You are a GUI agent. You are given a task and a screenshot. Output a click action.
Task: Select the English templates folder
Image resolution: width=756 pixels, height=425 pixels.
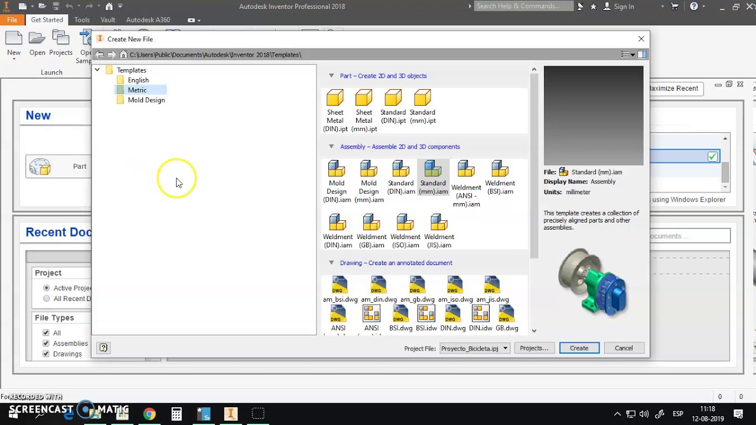138,80
